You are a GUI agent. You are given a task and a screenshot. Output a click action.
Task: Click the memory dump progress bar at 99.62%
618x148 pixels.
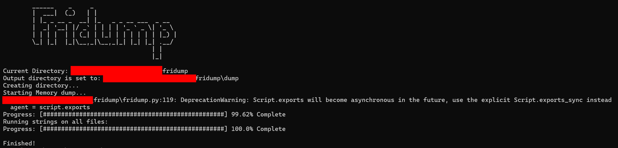point(134,114)
